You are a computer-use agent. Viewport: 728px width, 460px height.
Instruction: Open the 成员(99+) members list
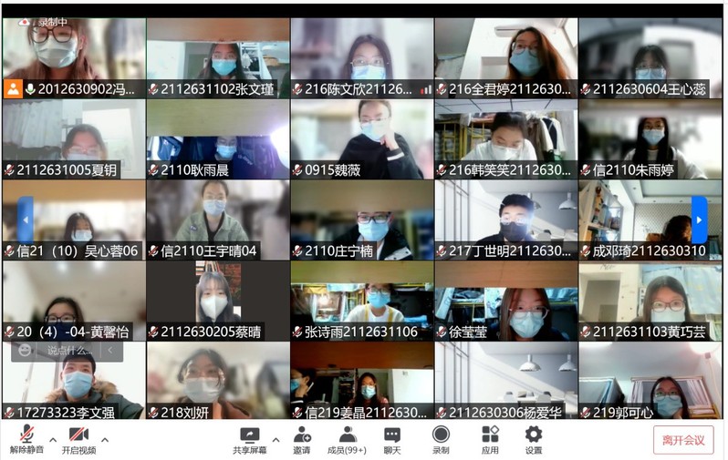[348, 439]
